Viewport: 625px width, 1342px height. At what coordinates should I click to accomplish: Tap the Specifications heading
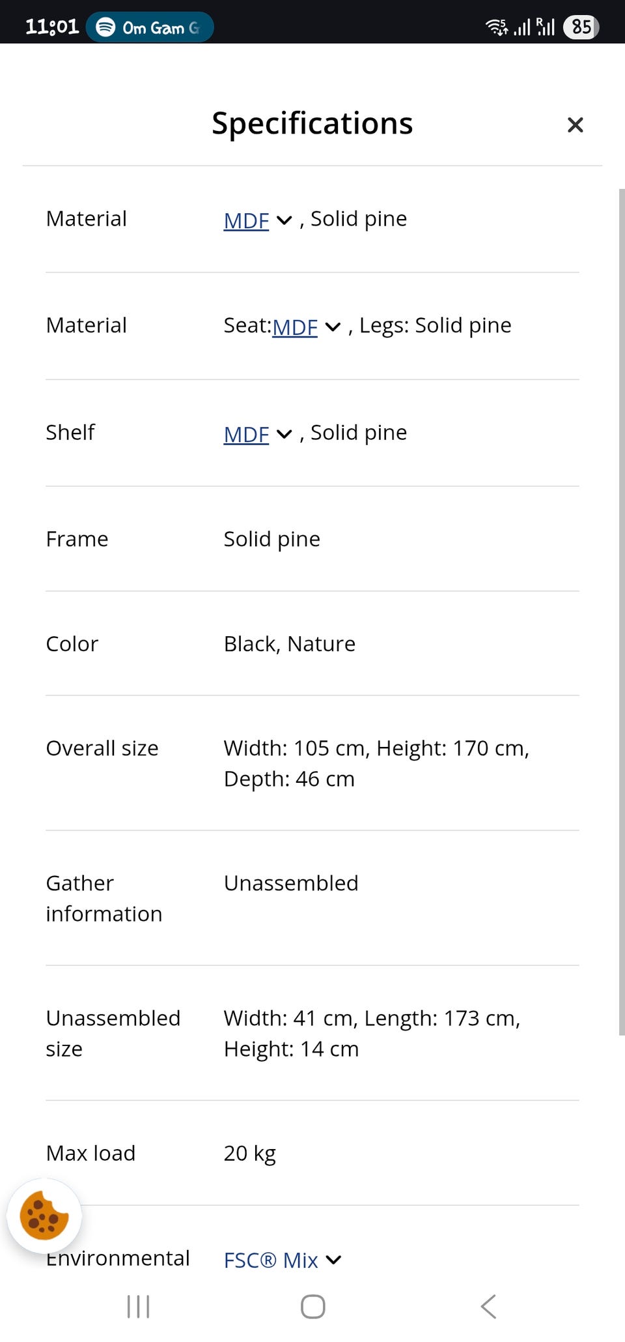pos(312,123)
